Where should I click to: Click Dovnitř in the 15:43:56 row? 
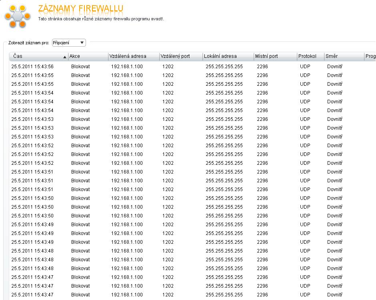click(x=335, y=67)
